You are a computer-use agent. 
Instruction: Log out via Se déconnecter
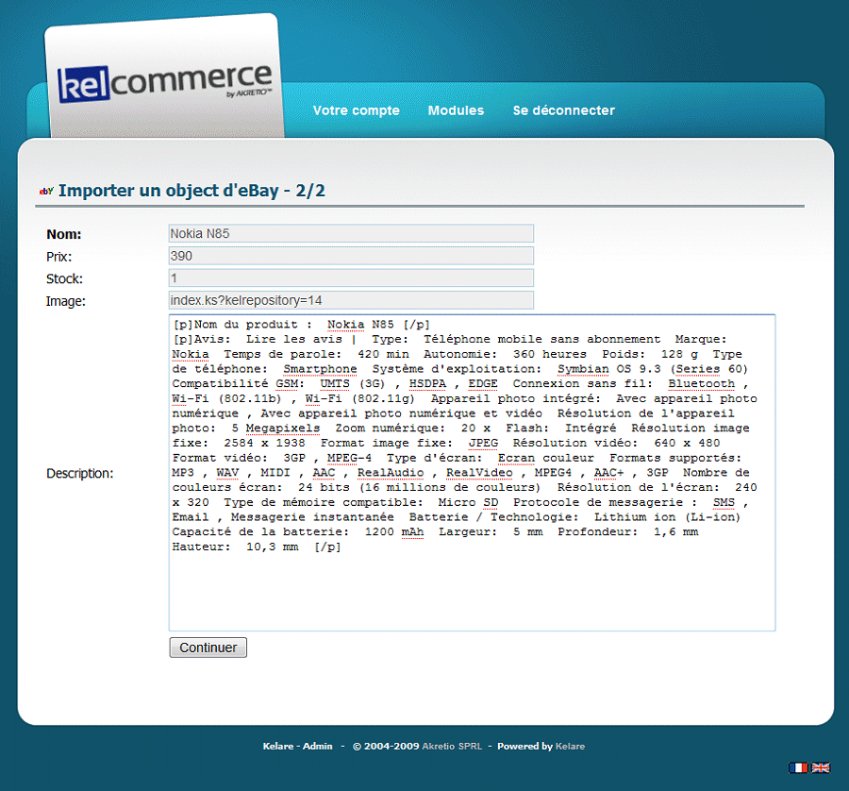563,110
